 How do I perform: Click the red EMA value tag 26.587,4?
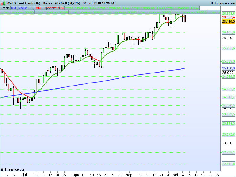[x=228, y=17]
